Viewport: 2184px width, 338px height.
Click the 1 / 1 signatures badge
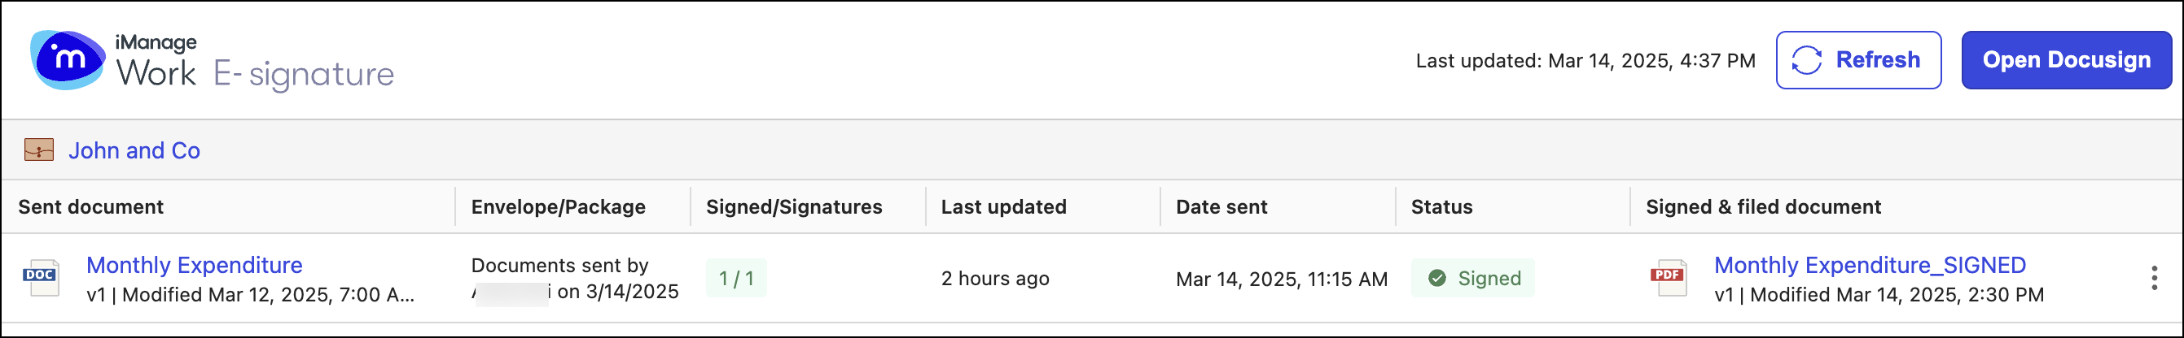click(736, 278)
